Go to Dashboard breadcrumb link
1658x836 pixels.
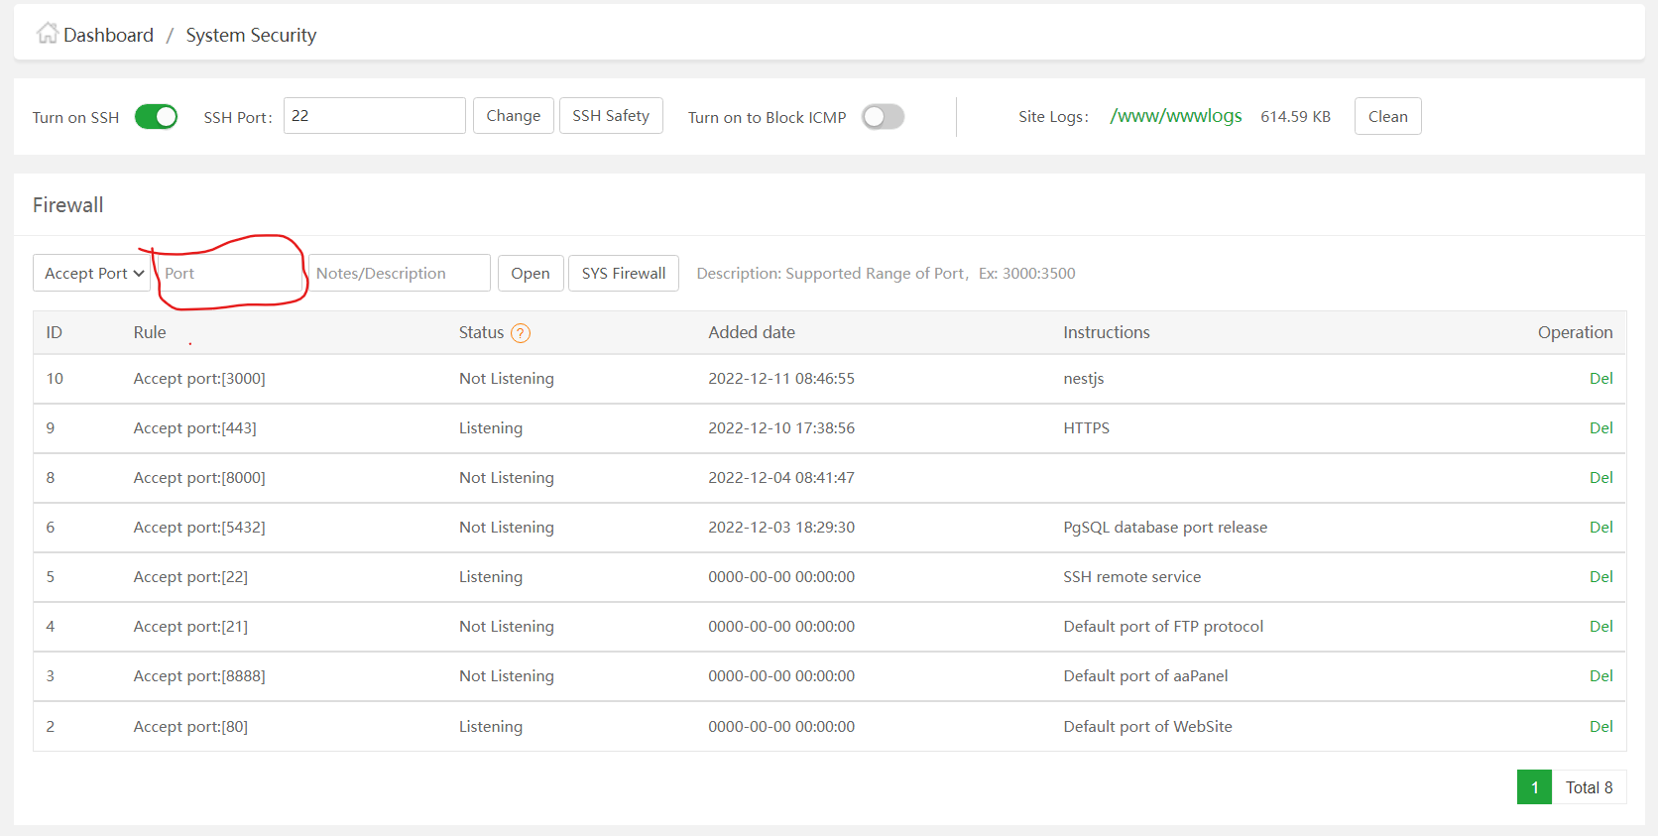click(108, 36)
